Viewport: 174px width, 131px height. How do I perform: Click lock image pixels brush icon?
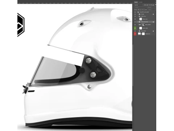[x=140, y=10]
